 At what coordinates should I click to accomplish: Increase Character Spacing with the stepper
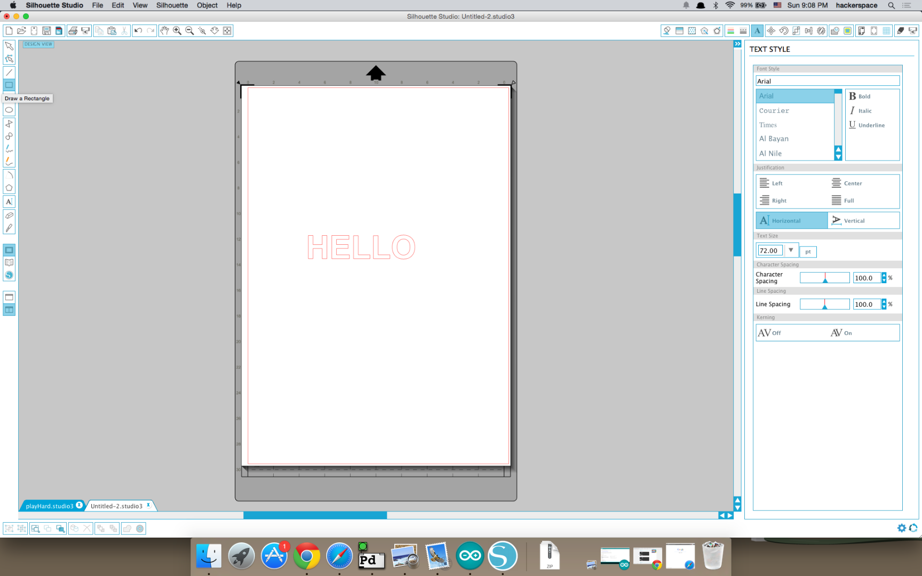point(884,275)
